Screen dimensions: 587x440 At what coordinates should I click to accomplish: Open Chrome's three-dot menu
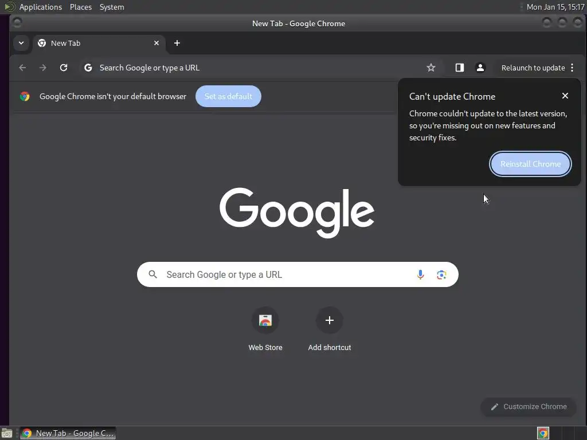point(572,68)
